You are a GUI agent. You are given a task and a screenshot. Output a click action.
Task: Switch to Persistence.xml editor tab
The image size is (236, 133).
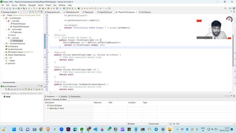click(71, 12)
